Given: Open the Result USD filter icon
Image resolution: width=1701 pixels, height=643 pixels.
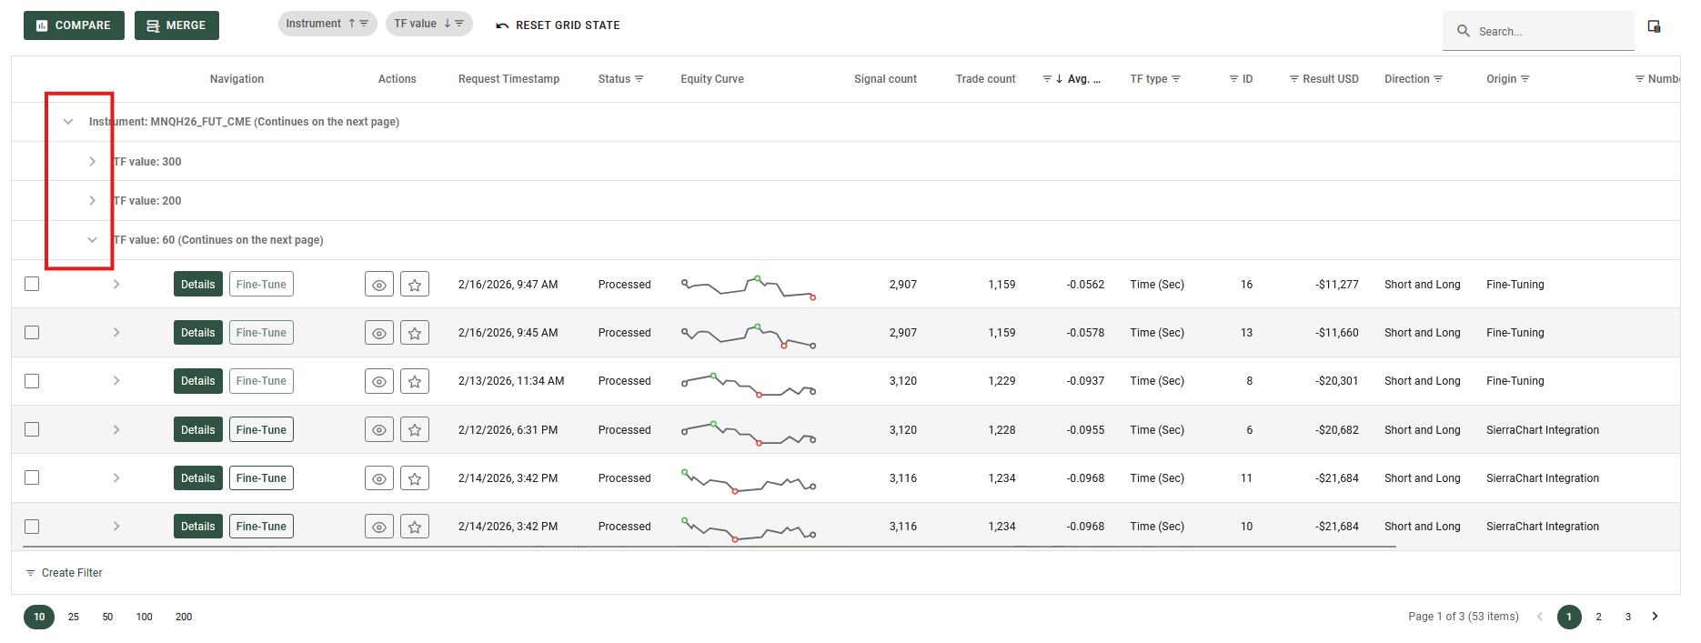Looking at the screenshot, I should click(x=1293, y=79).
